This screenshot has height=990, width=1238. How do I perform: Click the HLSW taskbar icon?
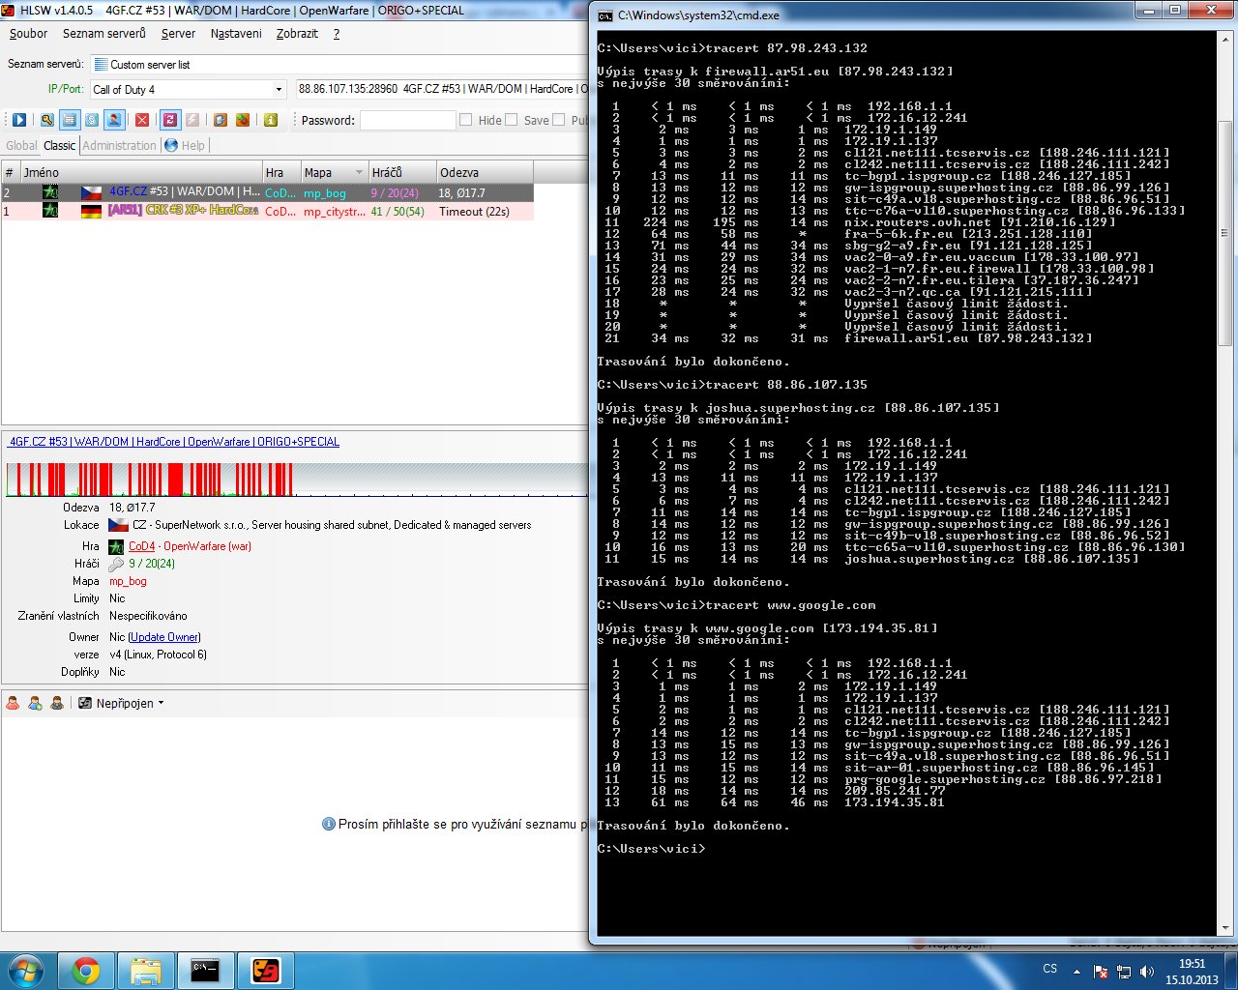point(266,971)
